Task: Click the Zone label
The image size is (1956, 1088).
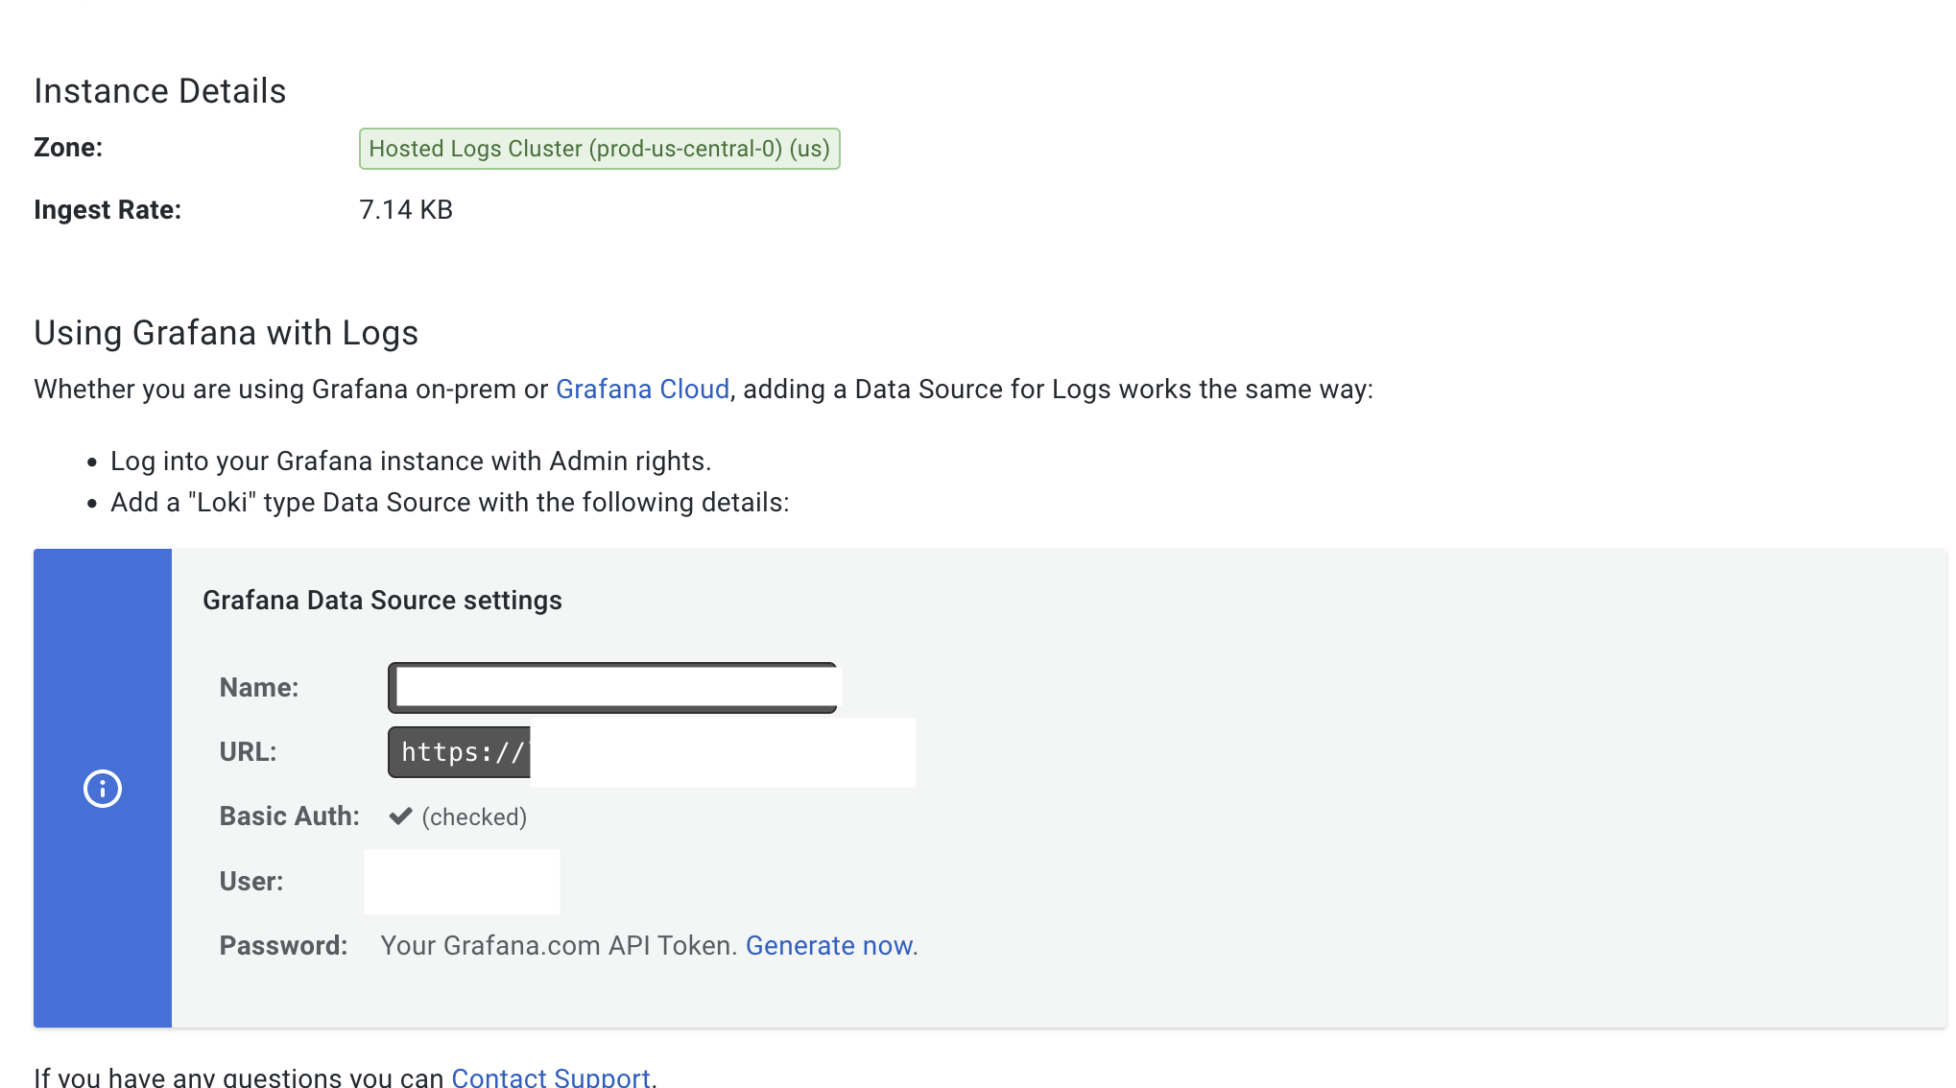Action: coord(68,148)
